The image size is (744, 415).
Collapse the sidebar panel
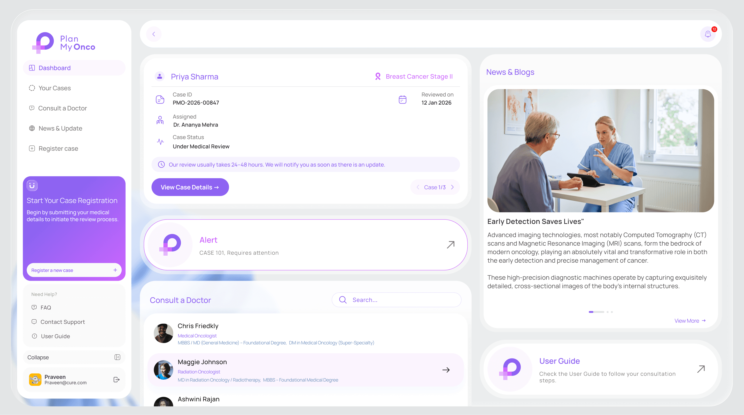point(117,357)
